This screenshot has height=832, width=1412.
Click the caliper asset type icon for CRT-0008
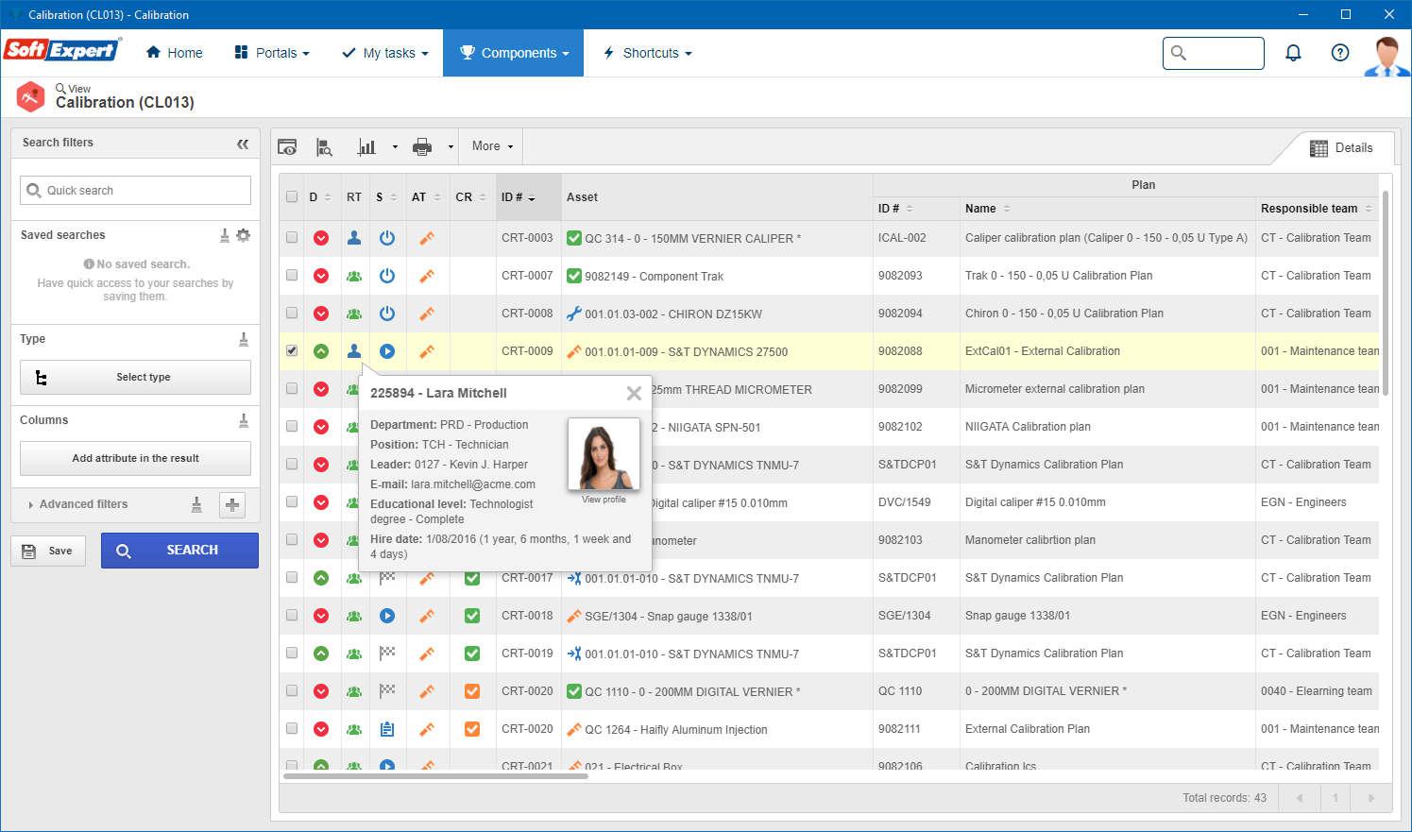click(x=427, y=314)
